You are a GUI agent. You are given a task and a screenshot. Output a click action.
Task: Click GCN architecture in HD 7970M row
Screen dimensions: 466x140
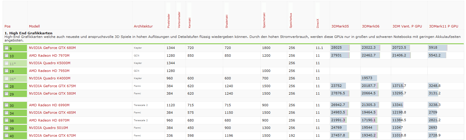tap(136, 56)
